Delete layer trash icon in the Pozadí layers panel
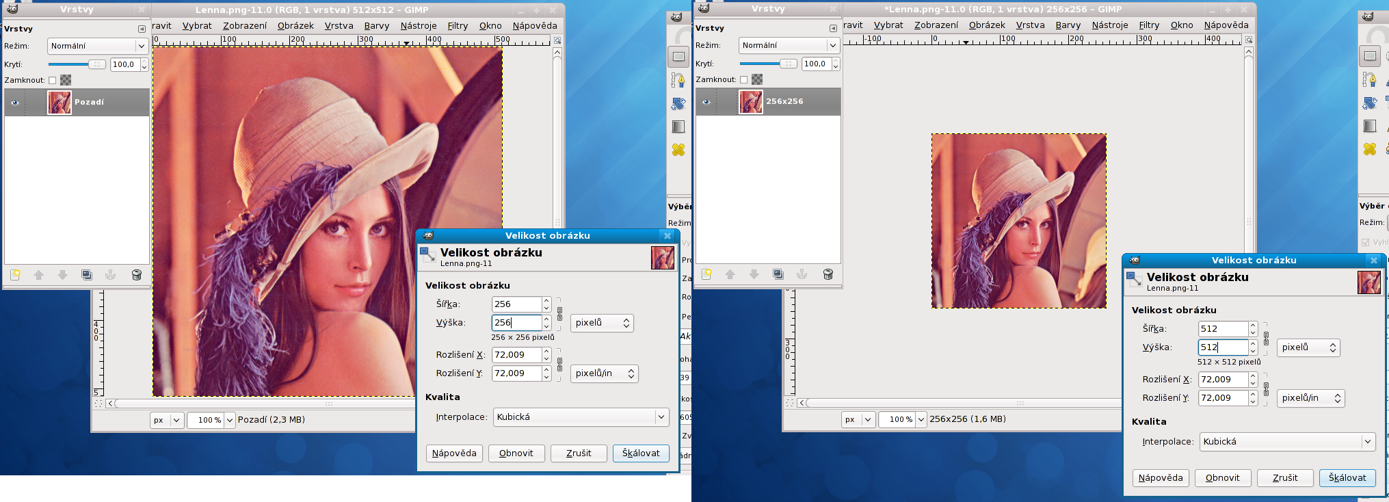 137,275
